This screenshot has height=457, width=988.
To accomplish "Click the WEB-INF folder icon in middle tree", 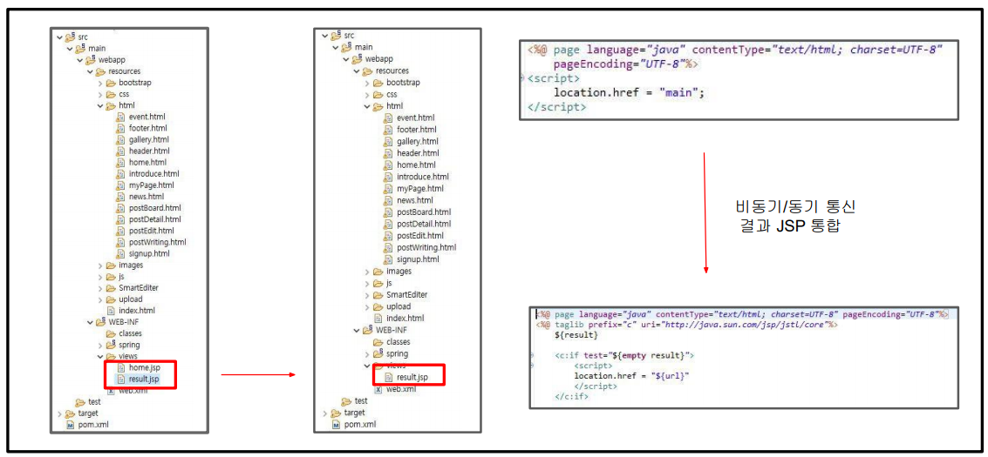I will (x=368, y=329).
